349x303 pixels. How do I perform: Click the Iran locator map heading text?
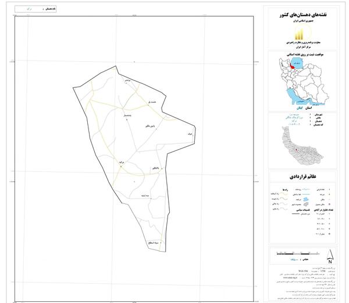tap(305, 54)
